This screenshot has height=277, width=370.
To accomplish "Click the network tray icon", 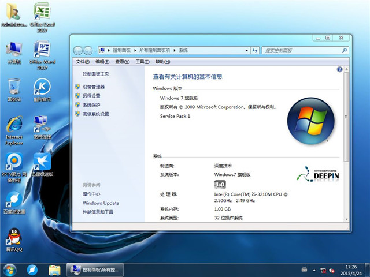I will pos(323,270).
